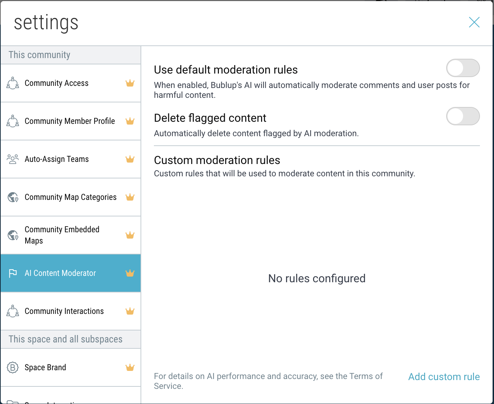Click the Community Access people icon
Screen dimensions: 494x404
13,83
